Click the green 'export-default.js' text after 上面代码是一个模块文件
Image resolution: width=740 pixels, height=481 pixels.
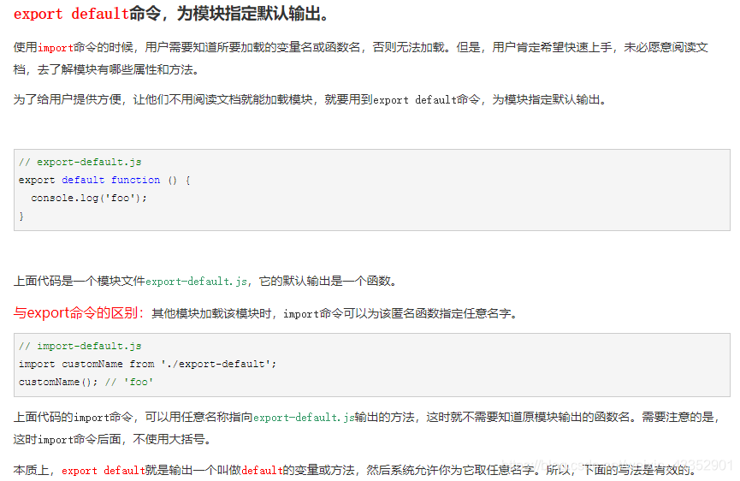click(x=196, y=282)
